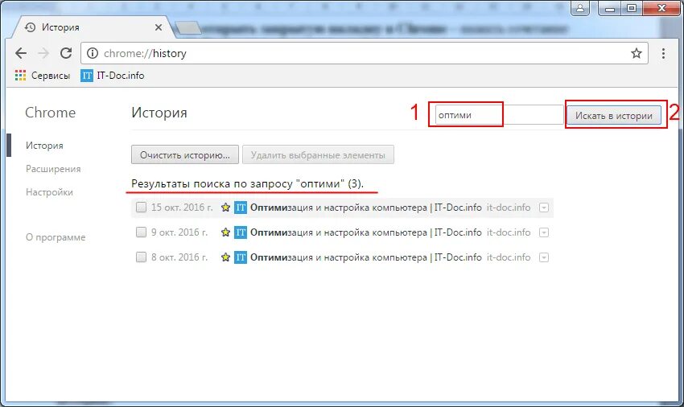Click the bookmark star on 8 окт. entry
The image size is (684, 407).
(225, 257)
